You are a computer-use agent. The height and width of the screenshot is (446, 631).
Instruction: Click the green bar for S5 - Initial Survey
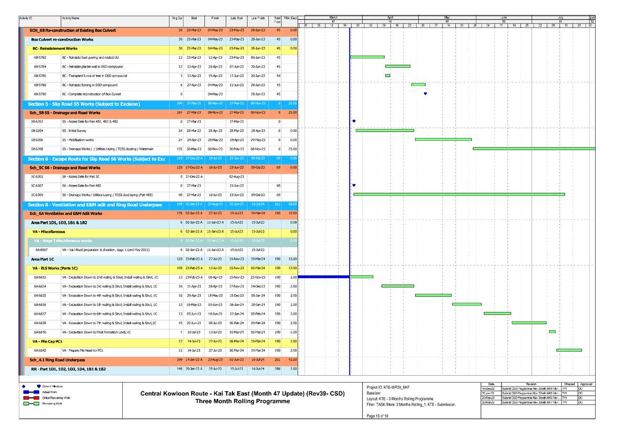pos(384,130)
